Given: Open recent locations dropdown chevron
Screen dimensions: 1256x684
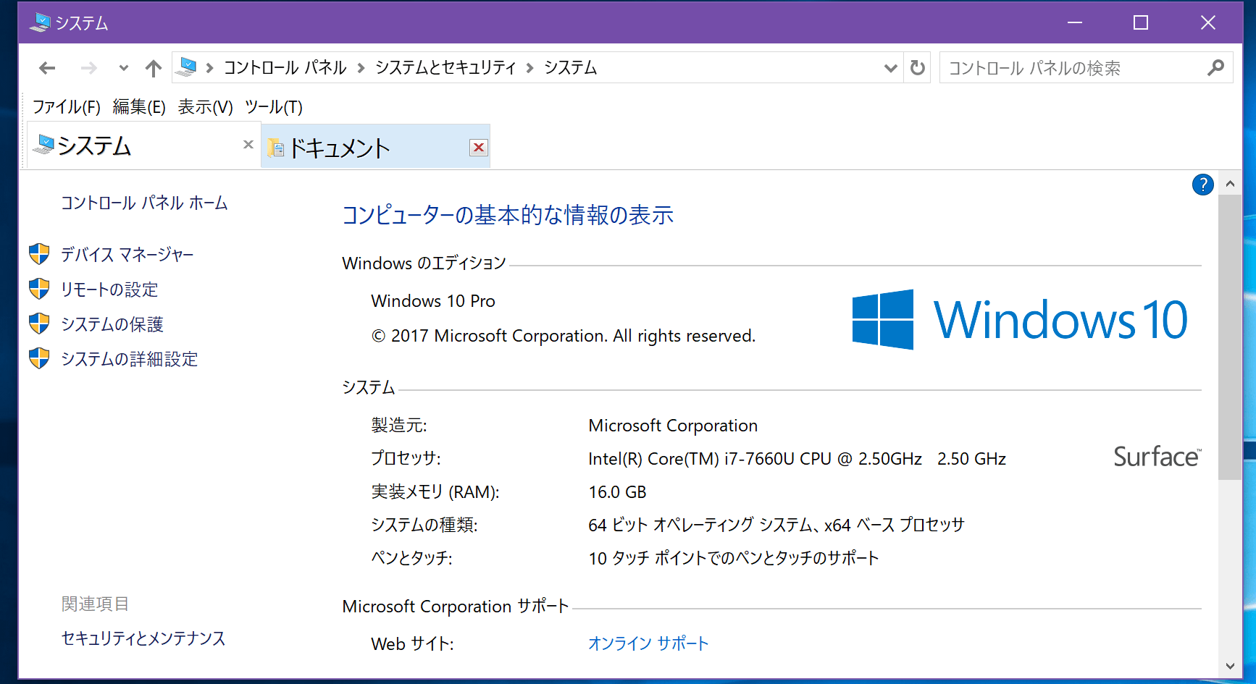Looking at the screenshot, I should pos(124,68).
